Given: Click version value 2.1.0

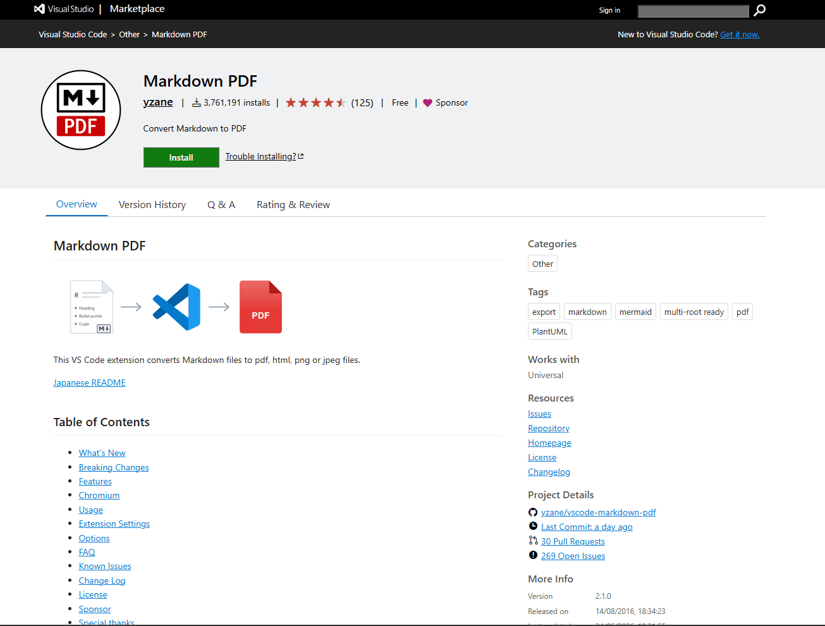Looking at the screenshot, I should tap(603, 596).
